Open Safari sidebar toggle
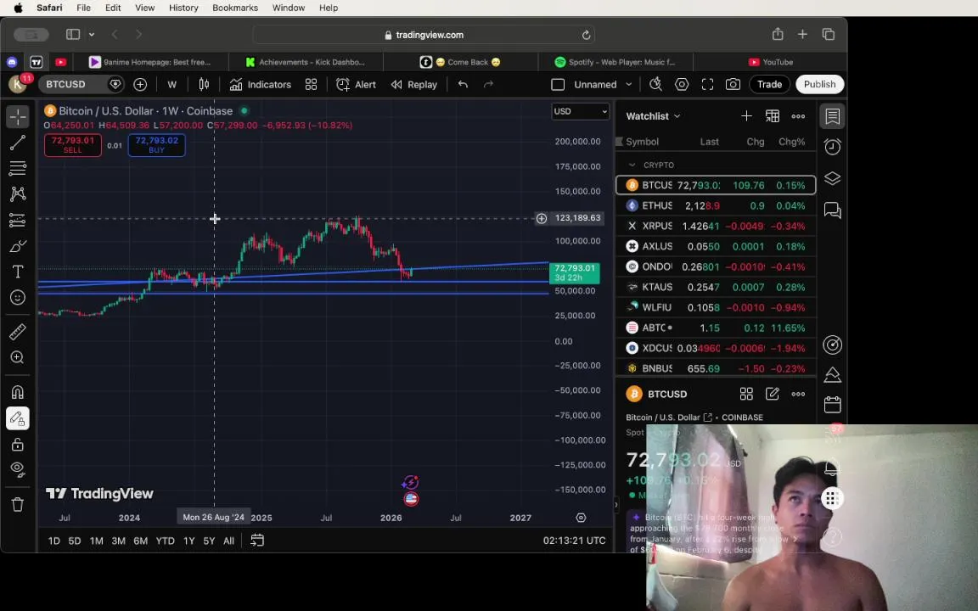The image size is (978, 611). click(x=73, y=34)
